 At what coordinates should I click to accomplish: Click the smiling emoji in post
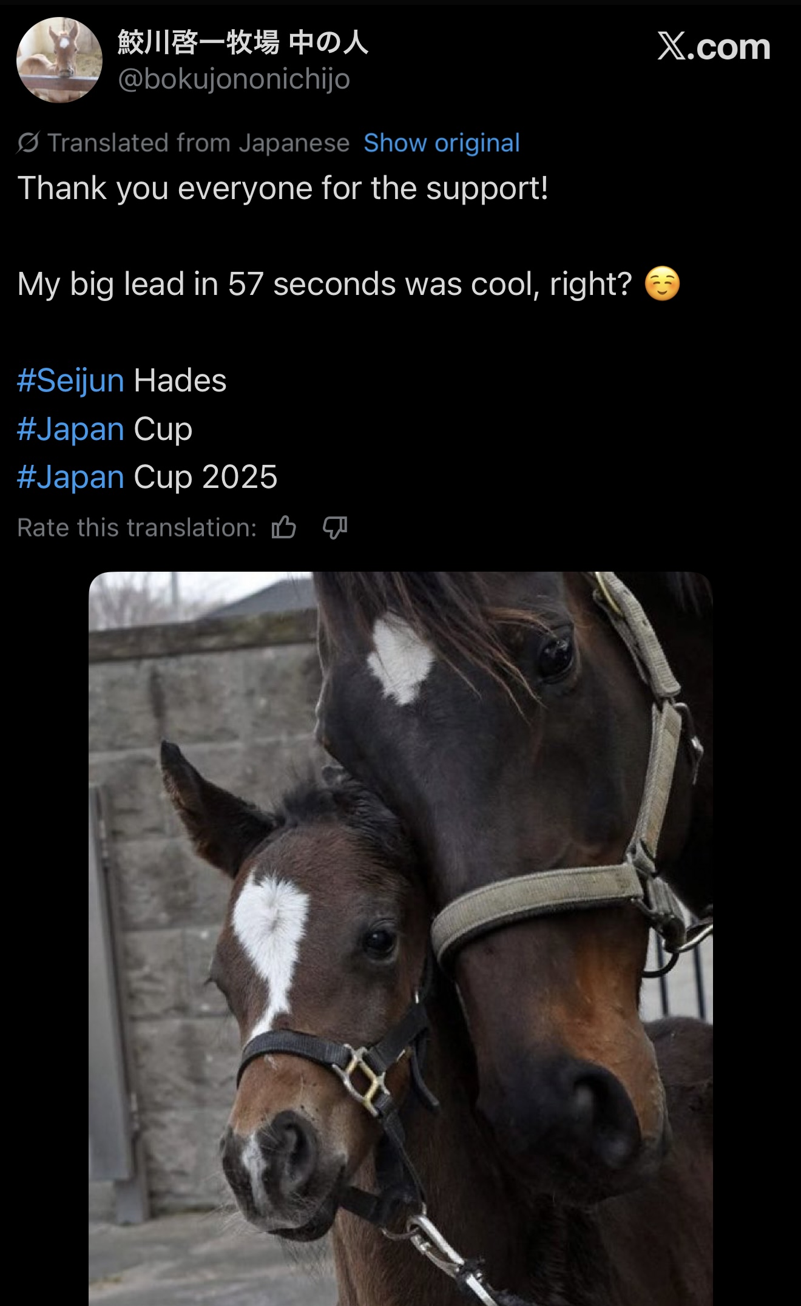click(x=662, y=284)
